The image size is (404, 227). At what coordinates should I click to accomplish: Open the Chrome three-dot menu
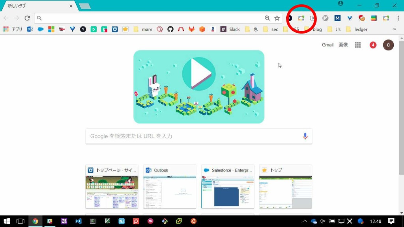point(398,18)
